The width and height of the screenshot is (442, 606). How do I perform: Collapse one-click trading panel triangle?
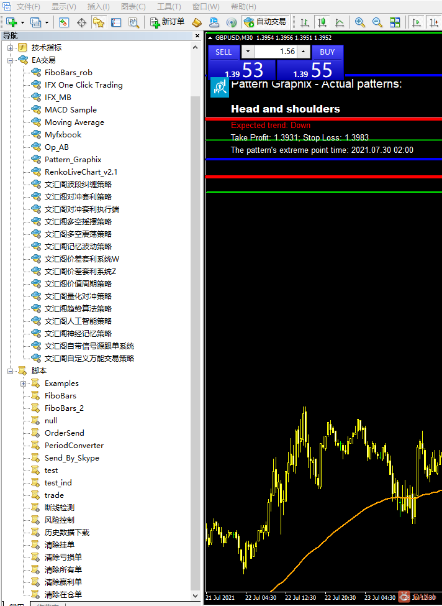click(210, 38)
